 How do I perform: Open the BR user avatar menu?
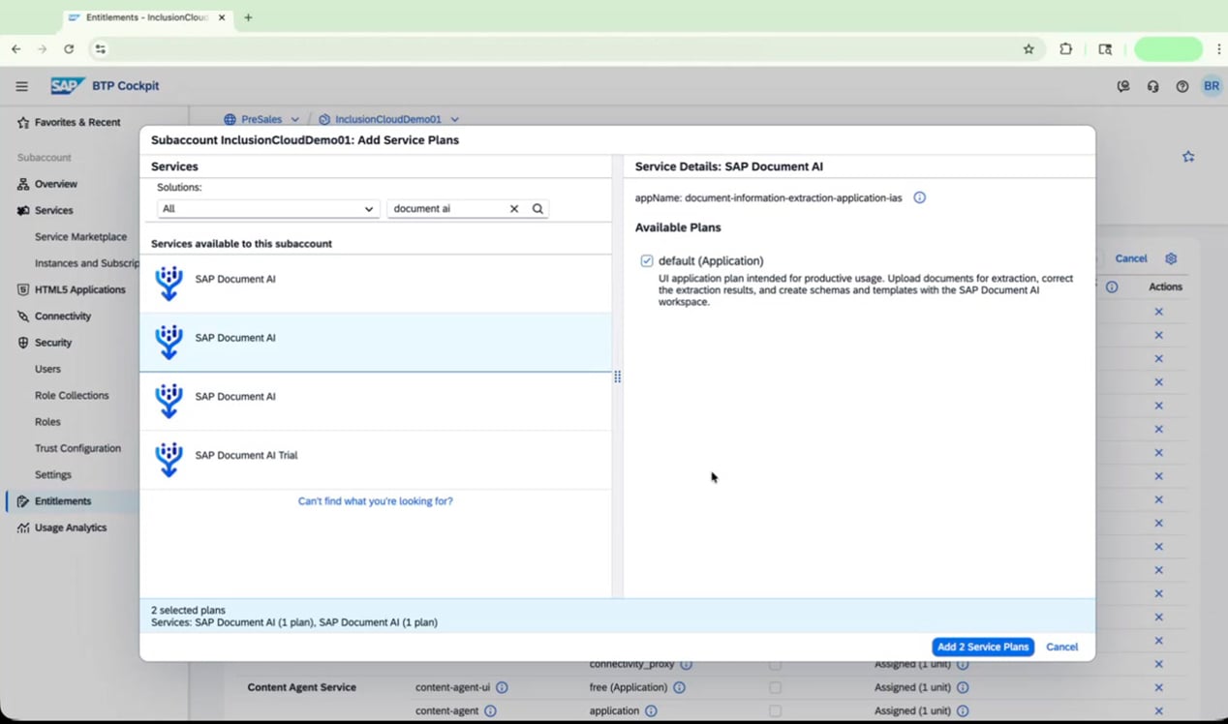1212,86
